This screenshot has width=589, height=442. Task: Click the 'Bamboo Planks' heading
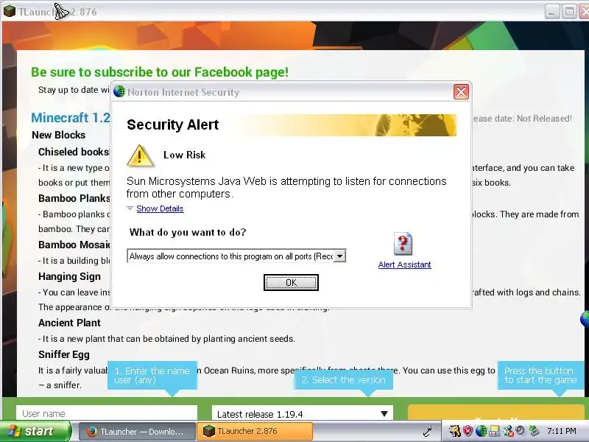[x=74, y=198]
